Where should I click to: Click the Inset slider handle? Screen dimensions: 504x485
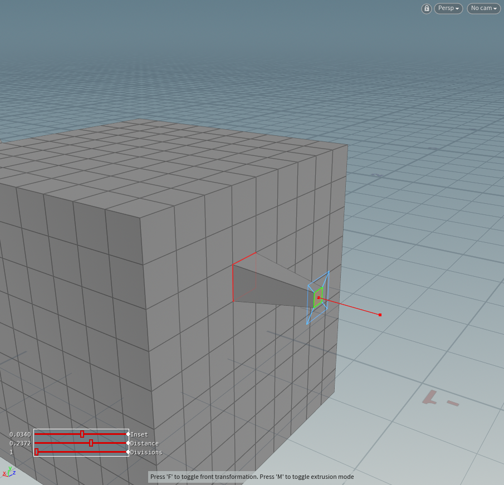coord(82,434)
